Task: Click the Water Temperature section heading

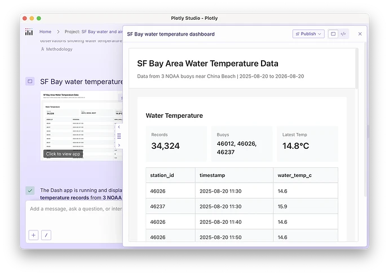Action: (174, 116)
